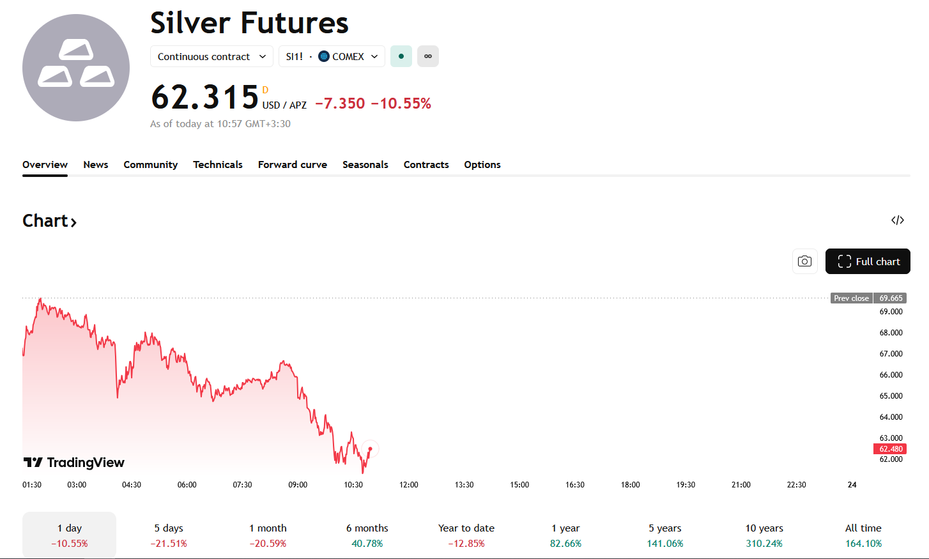Select the 1 month range
The width and height of the screenshot is (929, 559).
coord(268,535)
